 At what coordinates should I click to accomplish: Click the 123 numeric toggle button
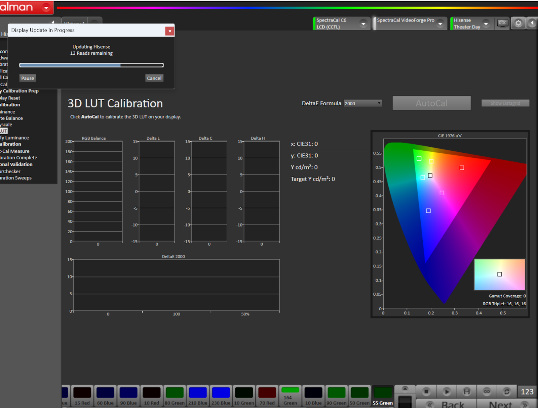[x=527, y=392]
